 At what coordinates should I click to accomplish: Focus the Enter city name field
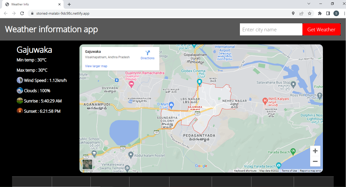271,29
